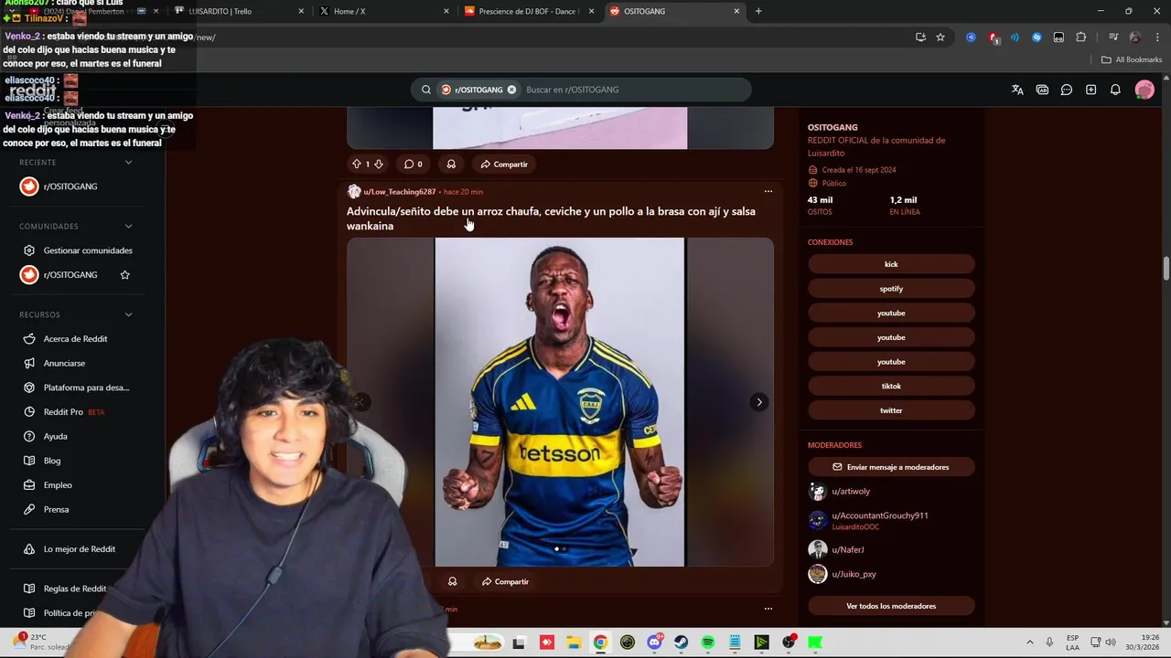Open Reddit notifications bell
This screenshot has height=658, width=1171.
1115,90
